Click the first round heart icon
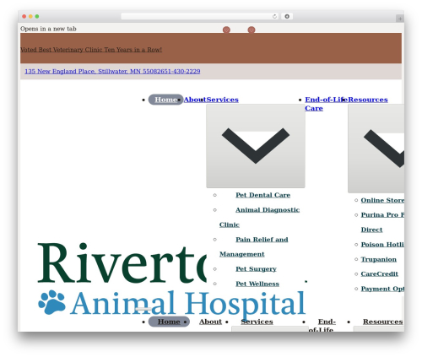This screenshot has height=357, width=422. (x=226, y=30)
